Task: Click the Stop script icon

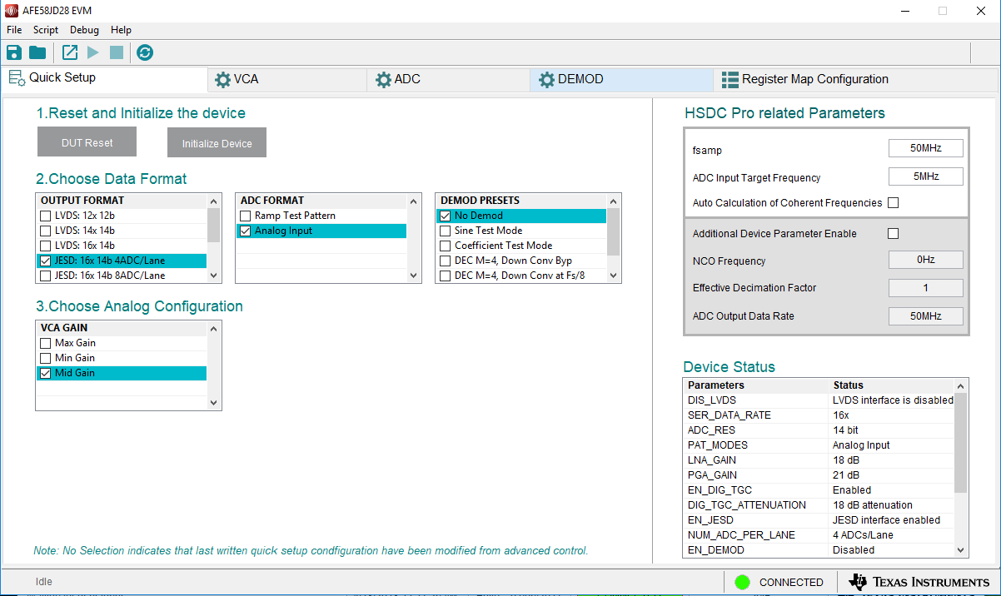Action: click(117, 52)
